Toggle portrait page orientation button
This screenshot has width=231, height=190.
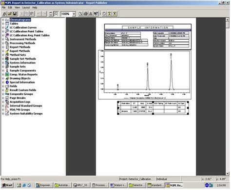(56, 14)
